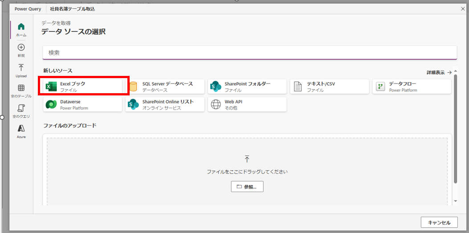Click the キャンセル button
The image size is (469, 233).
point(439,222)
